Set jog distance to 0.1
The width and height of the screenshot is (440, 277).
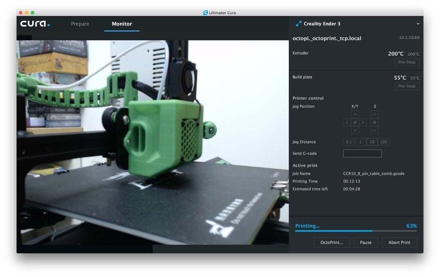(349, 142)
